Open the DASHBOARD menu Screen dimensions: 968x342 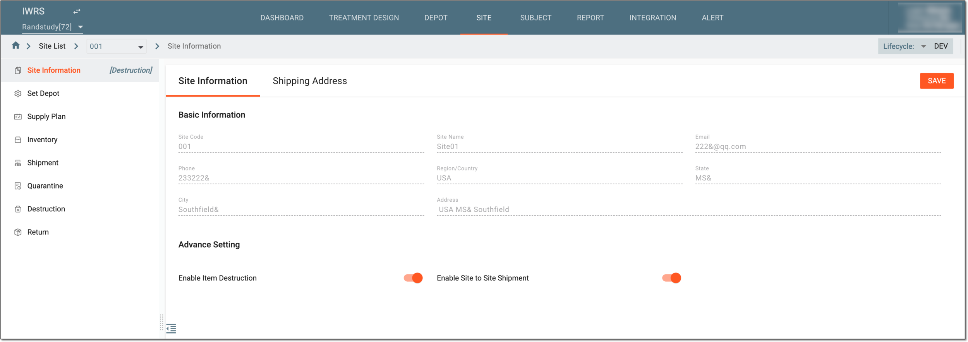pyautogui.click(x=282, y=18)
